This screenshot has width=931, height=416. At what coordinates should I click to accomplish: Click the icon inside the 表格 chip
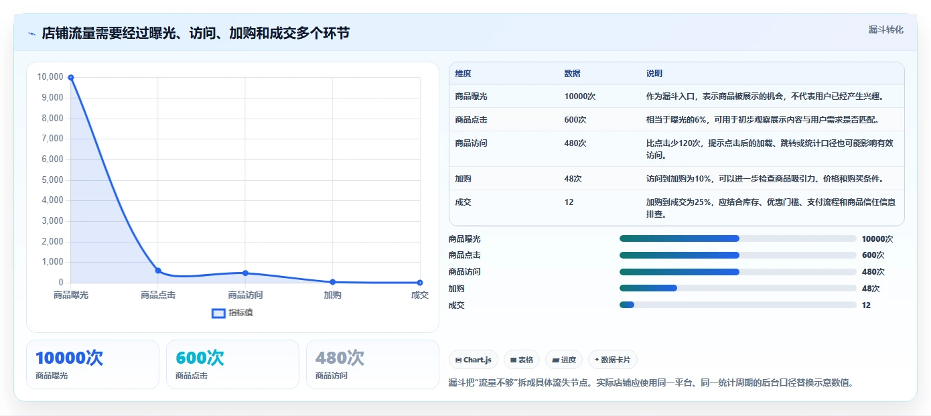click(x=513, y=360)
